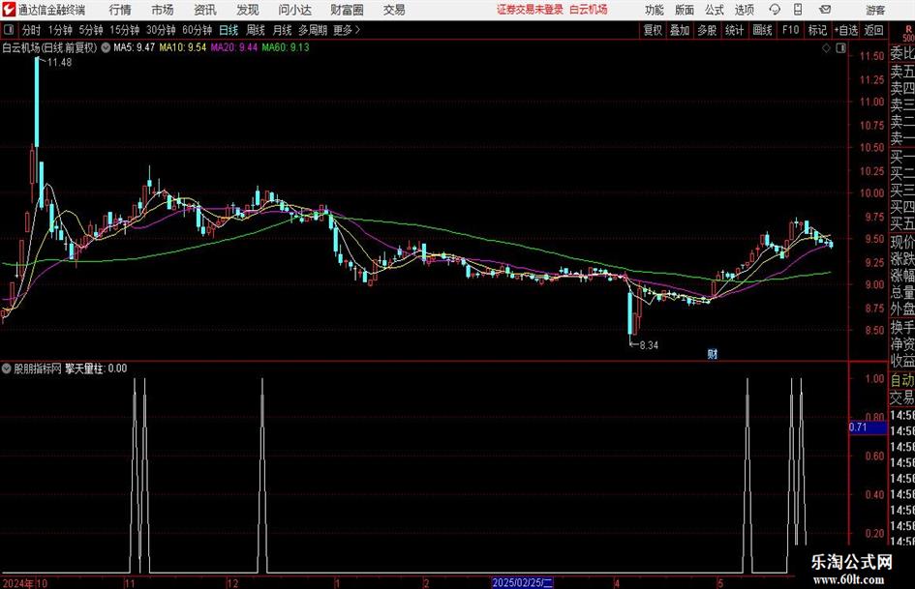The height and width of the screenshot is (589, 915).
Task: Toggle the left panel icon beside 分时
Action: (x=9, y=30)
